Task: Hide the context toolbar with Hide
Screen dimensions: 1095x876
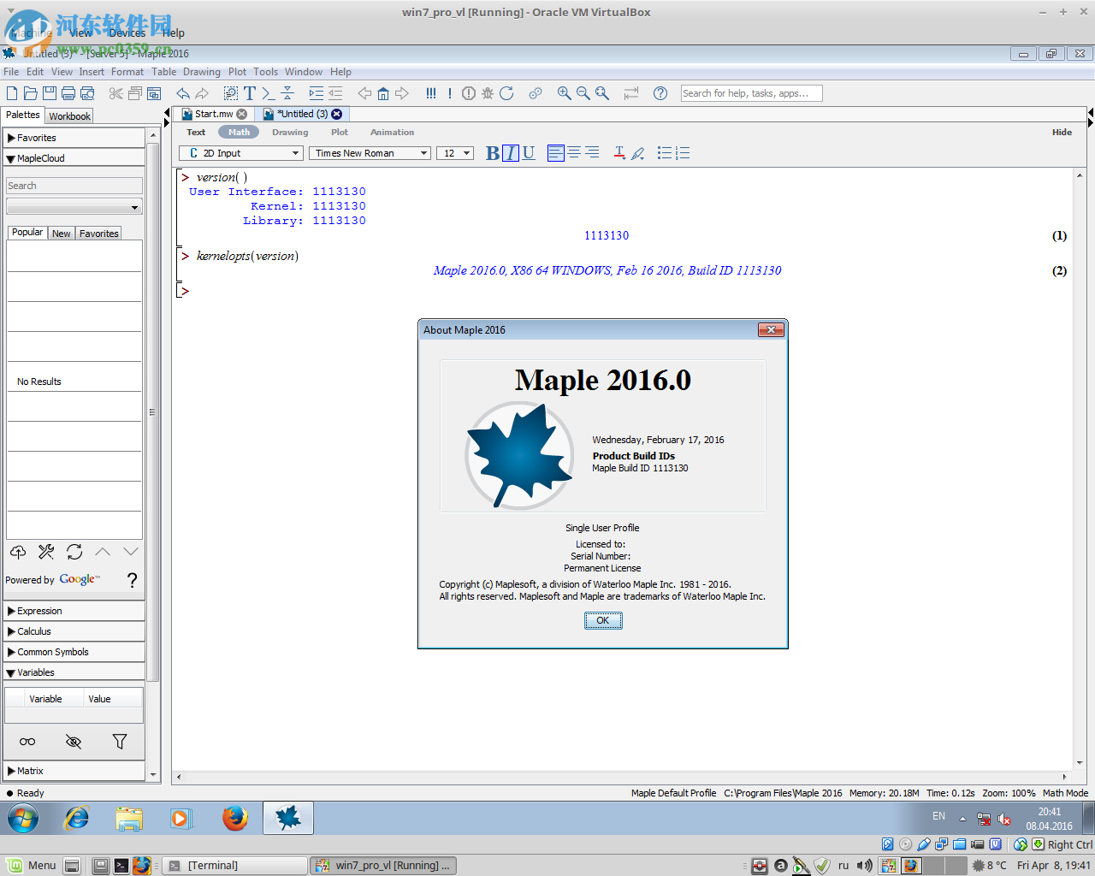Action: [1062, 133]
